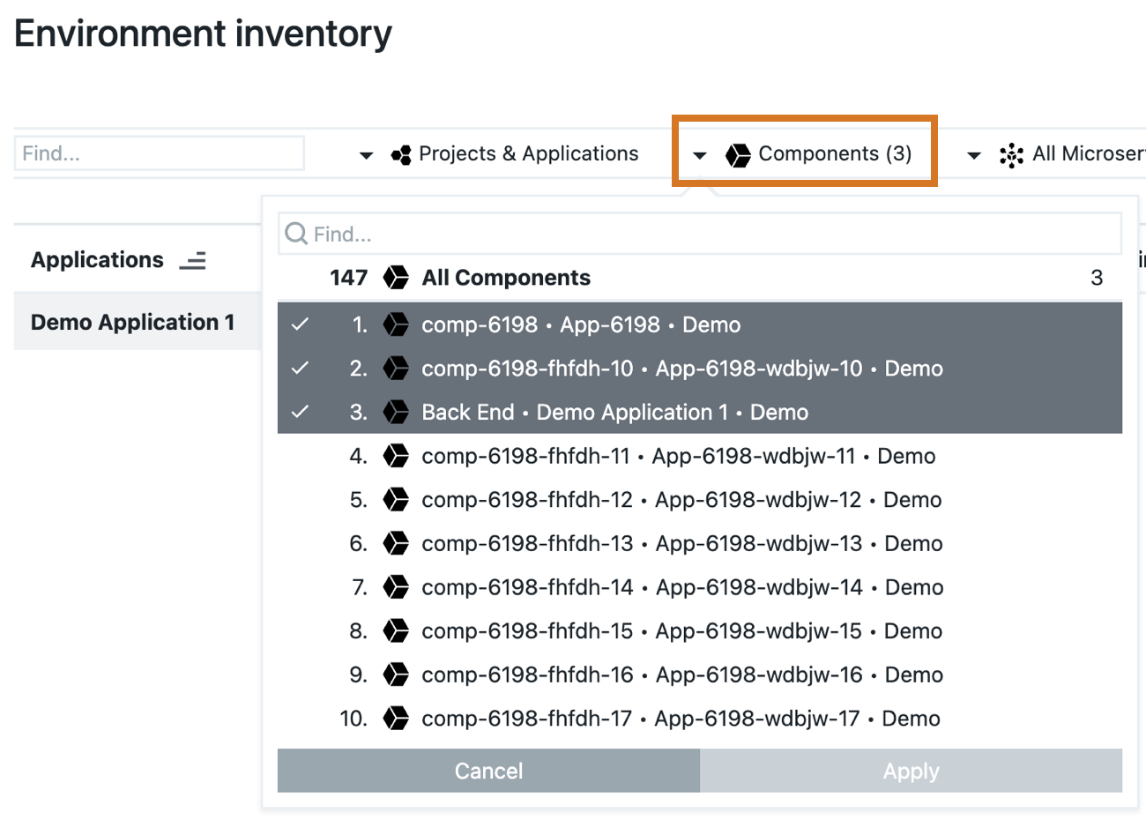Screen dimensions: 1146x820
Task: Click the Components (3) cube icon
Action: [x=738, y=155]
